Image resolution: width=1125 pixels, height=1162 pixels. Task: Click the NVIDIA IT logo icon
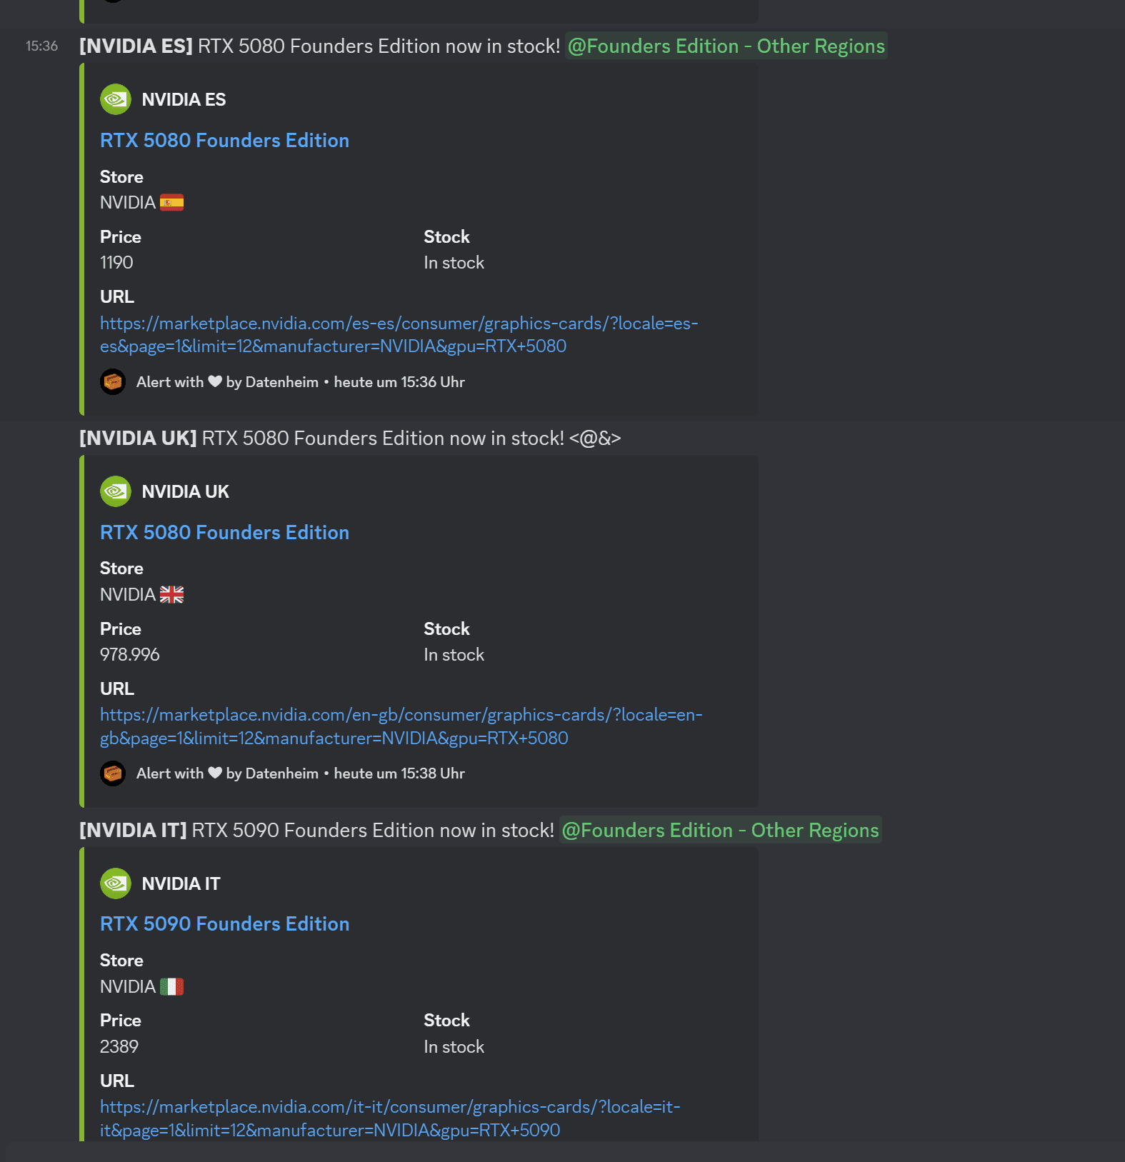(x=115, y=883)
